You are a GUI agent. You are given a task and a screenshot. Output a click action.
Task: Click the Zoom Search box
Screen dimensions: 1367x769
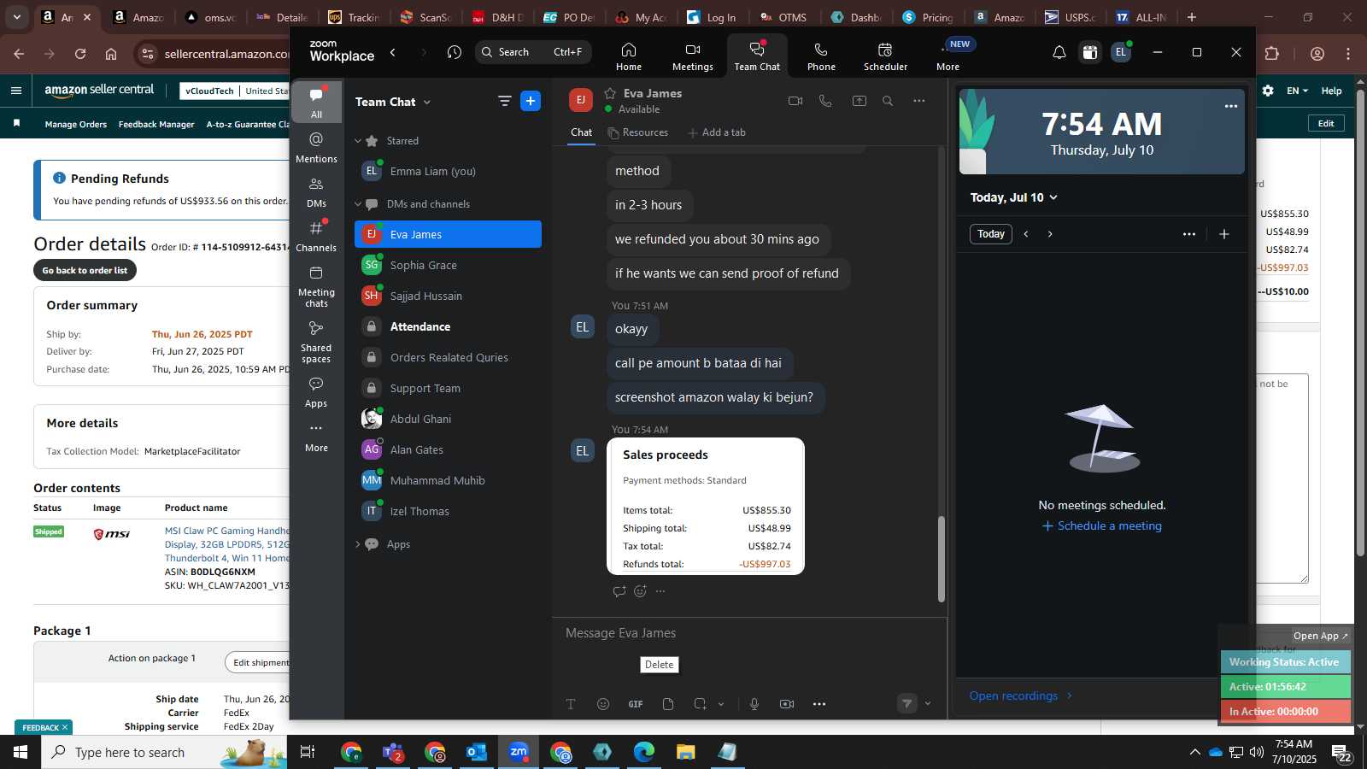[533, 52]
